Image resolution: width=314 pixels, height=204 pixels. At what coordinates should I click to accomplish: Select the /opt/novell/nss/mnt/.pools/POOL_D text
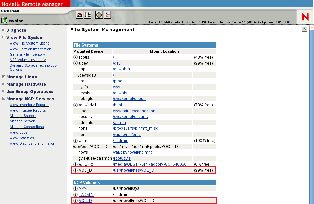pos(145,147)
